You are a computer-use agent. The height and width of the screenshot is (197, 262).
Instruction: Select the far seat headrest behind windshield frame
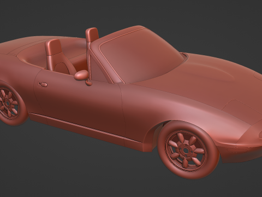click(92, 34)
